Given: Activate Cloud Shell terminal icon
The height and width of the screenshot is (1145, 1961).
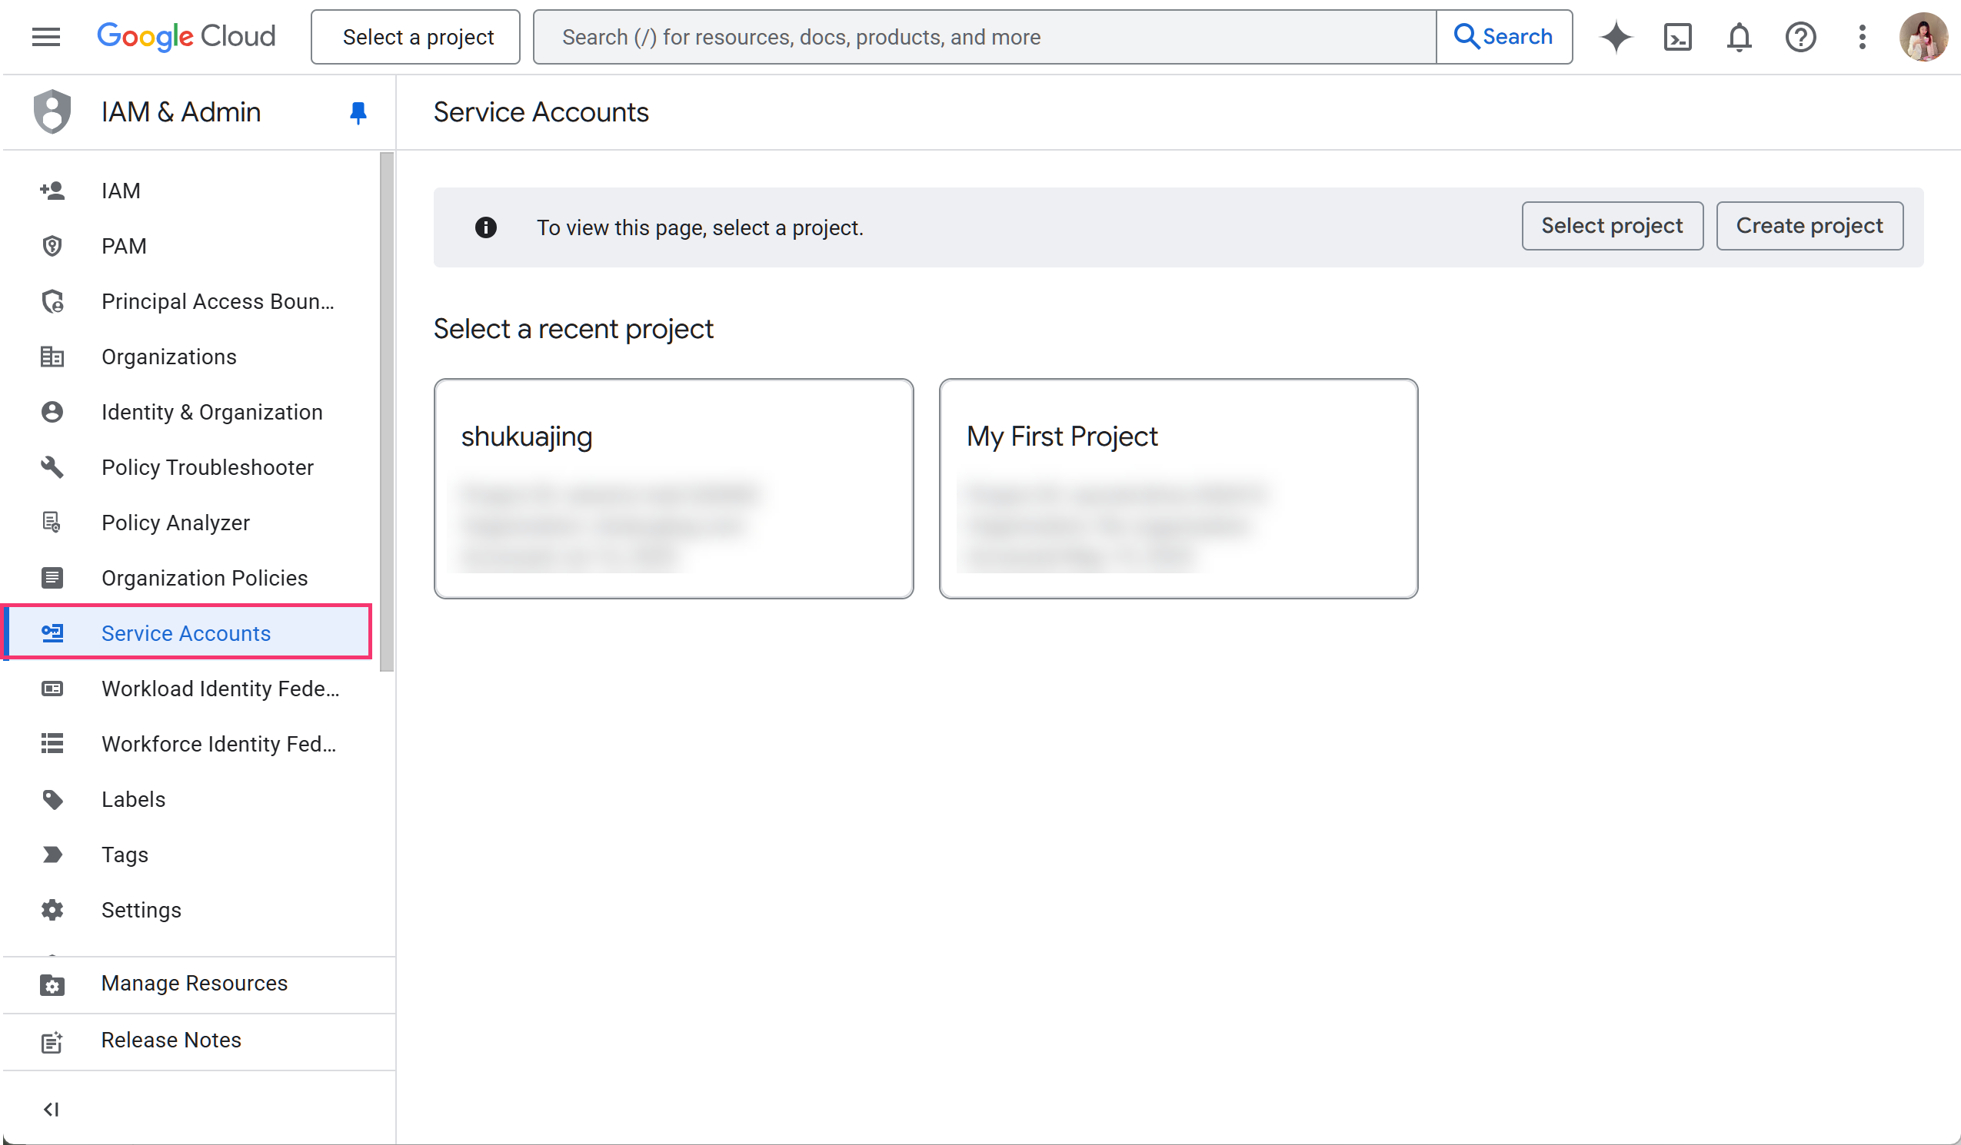Looking at the screenshot, I should pyautogui.click(x=1677, y=37).
